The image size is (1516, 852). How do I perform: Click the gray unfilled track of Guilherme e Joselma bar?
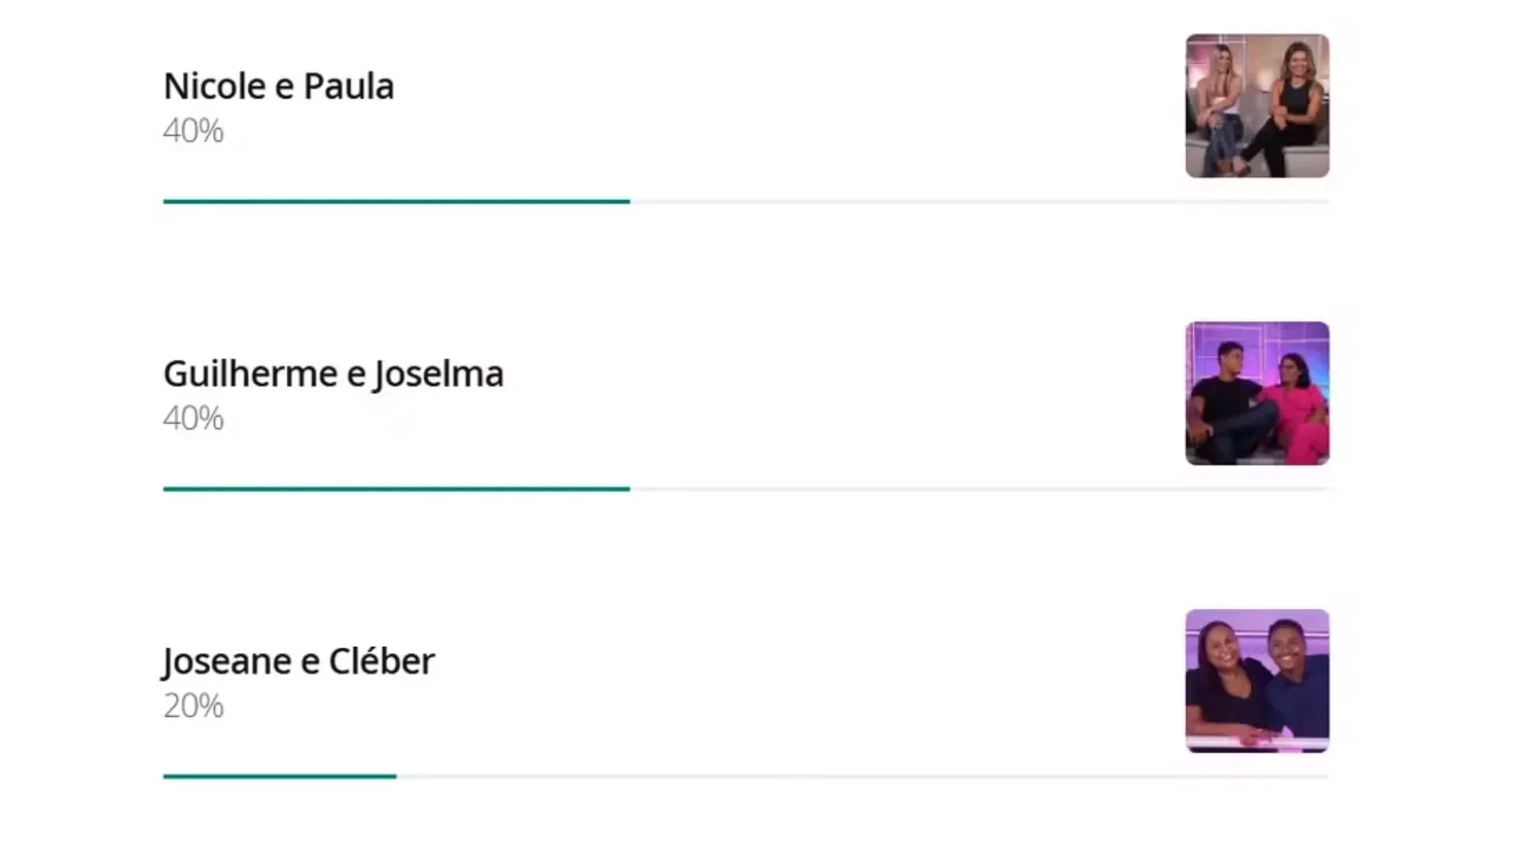point(979,489)
